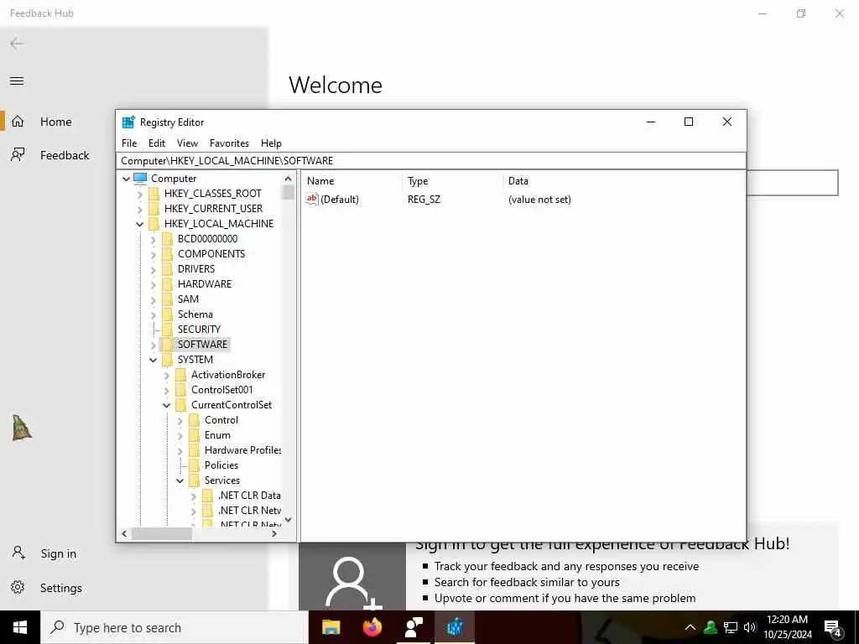
Task: Click the tree vertical scrollbar up arrow
Action: pos(289,179)
